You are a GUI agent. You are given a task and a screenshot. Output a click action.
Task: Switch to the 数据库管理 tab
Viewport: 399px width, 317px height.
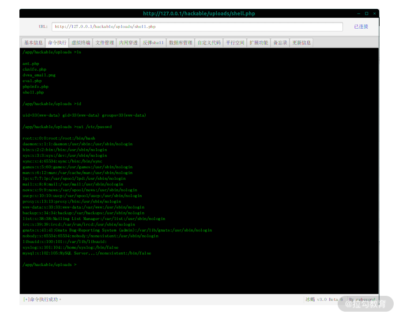(x=181, y=42)
